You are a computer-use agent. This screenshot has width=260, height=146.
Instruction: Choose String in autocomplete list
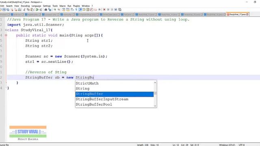click(x=115, y=88)
